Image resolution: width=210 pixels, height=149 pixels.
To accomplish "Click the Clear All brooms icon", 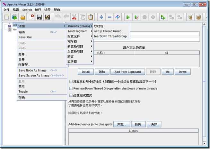I will coord(198,17).
